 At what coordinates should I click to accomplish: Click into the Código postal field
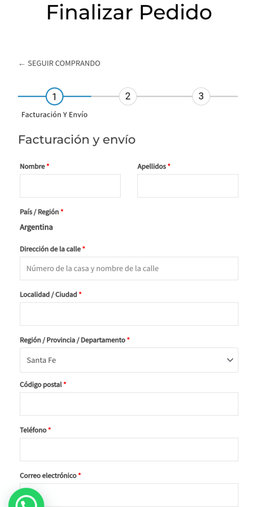[x=129, y=404]
